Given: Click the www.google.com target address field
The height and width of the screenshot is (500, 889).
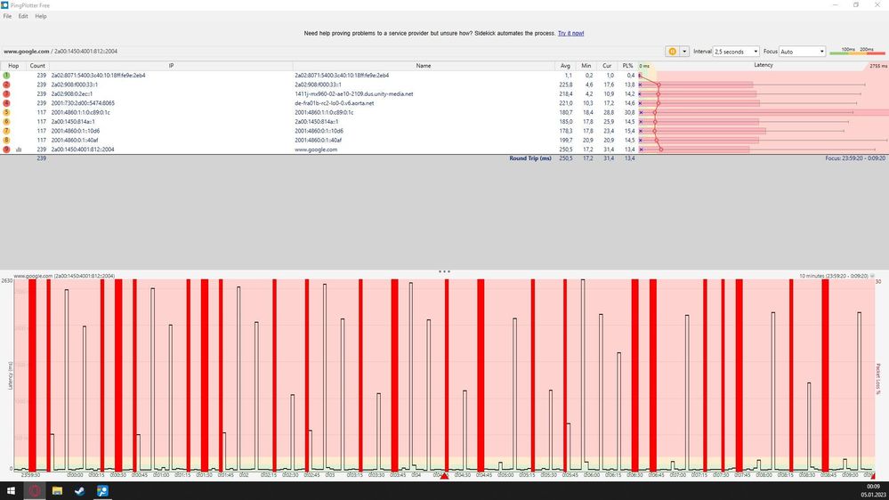Looking at the screenshot, I should (61, 51).
